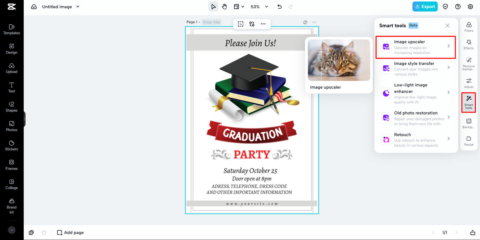
Task: Open the Upload panel
Action: click(12, 68)
